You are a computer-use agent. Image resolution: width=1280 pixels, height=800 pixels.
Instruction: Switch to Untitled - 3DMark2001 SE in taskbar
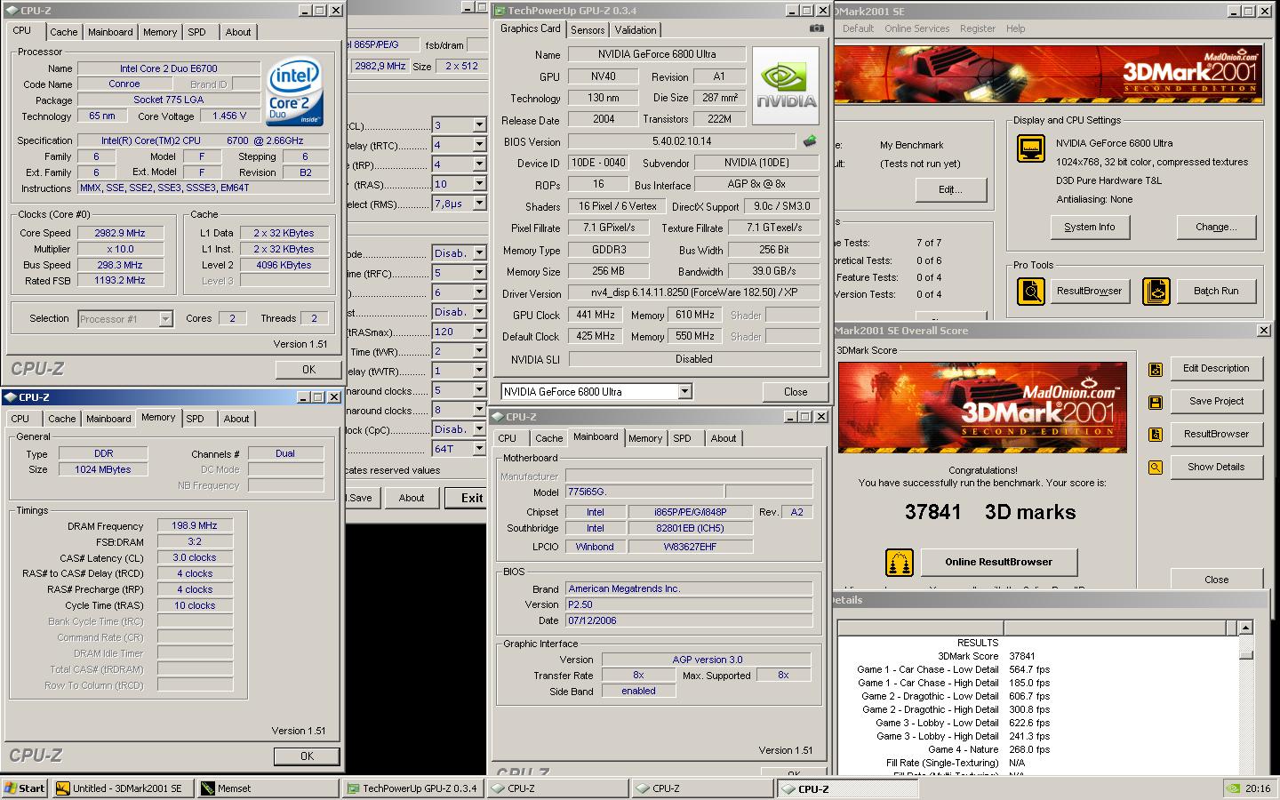122,788
